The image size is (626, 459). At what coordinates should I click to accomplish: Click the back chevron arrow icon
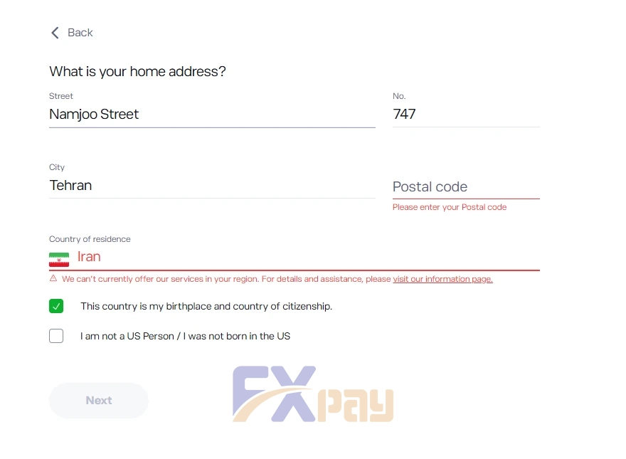pos(55,33)
